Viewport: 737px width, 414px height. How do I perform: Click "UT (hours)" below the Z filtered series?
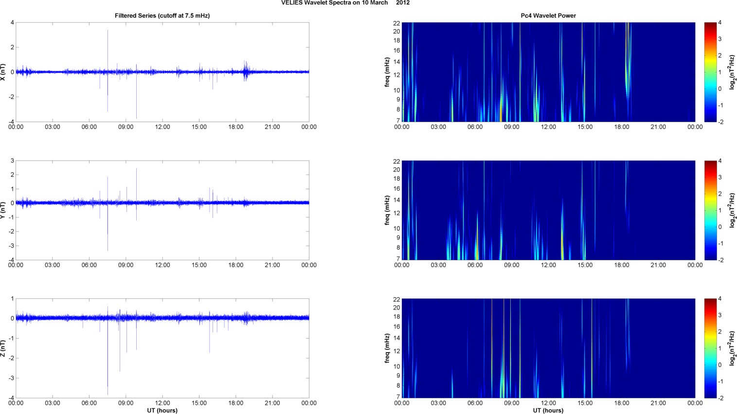coord(162,411)
